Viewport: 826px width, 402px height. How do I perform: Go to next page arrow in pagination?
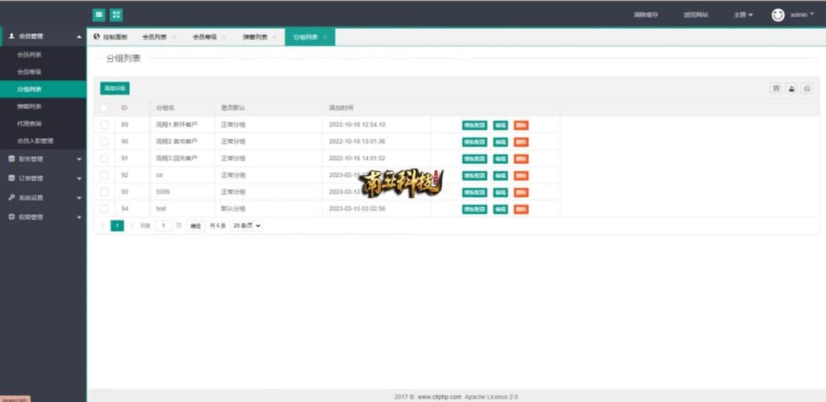(x=131, y=225)
